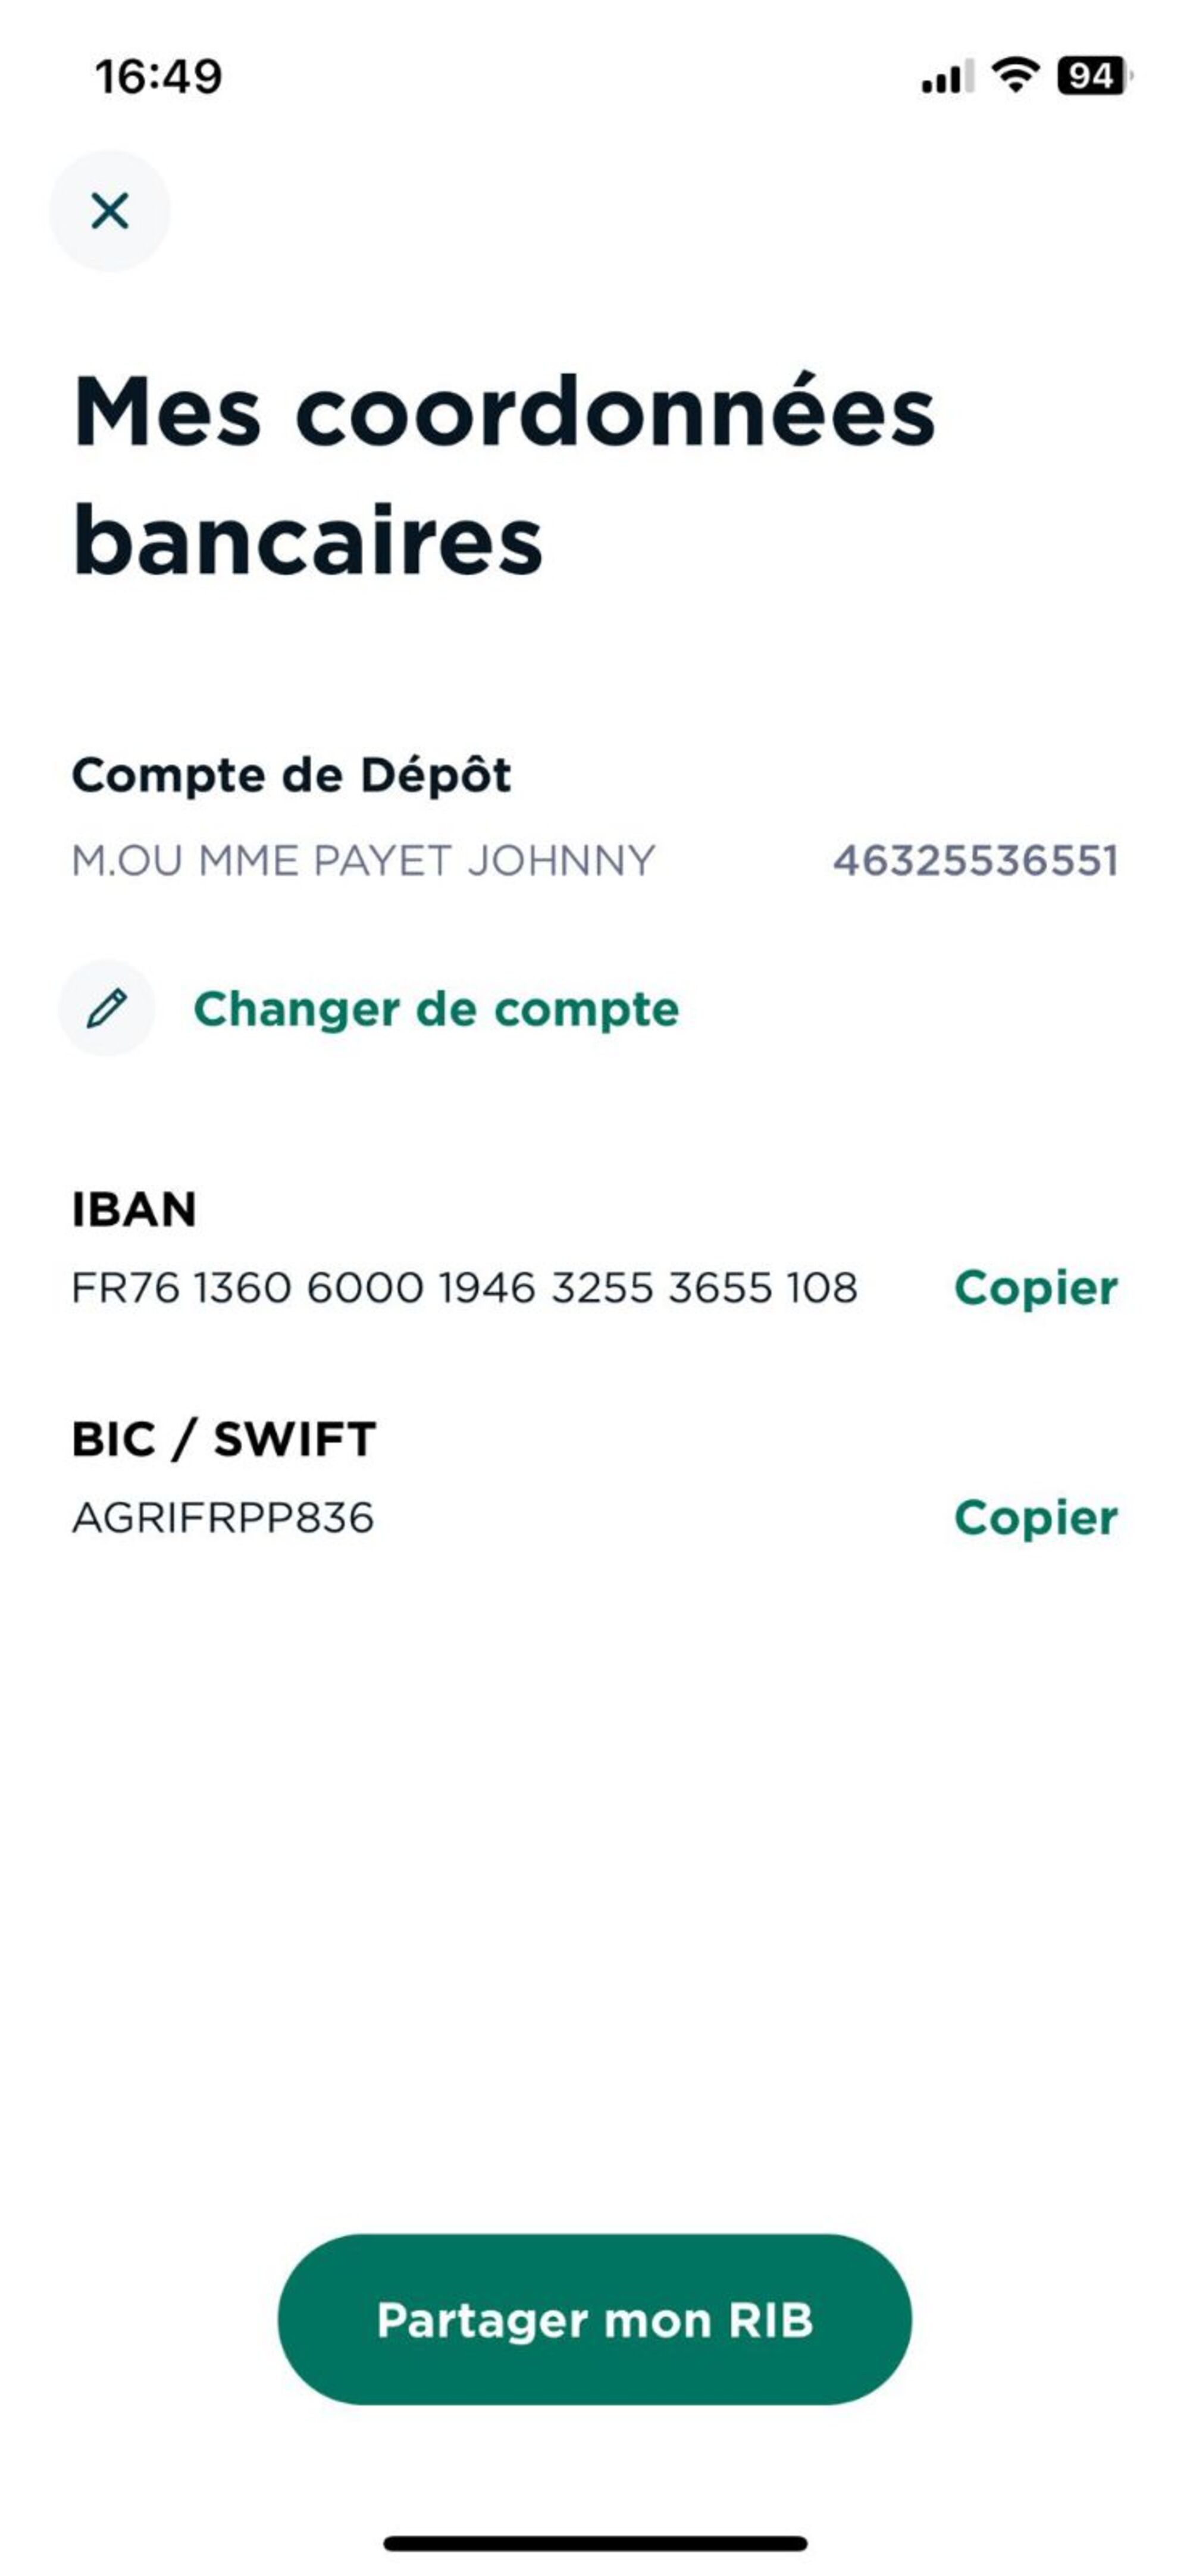
Task: Open the 'Changer de compte' link
Action: 436,1009
